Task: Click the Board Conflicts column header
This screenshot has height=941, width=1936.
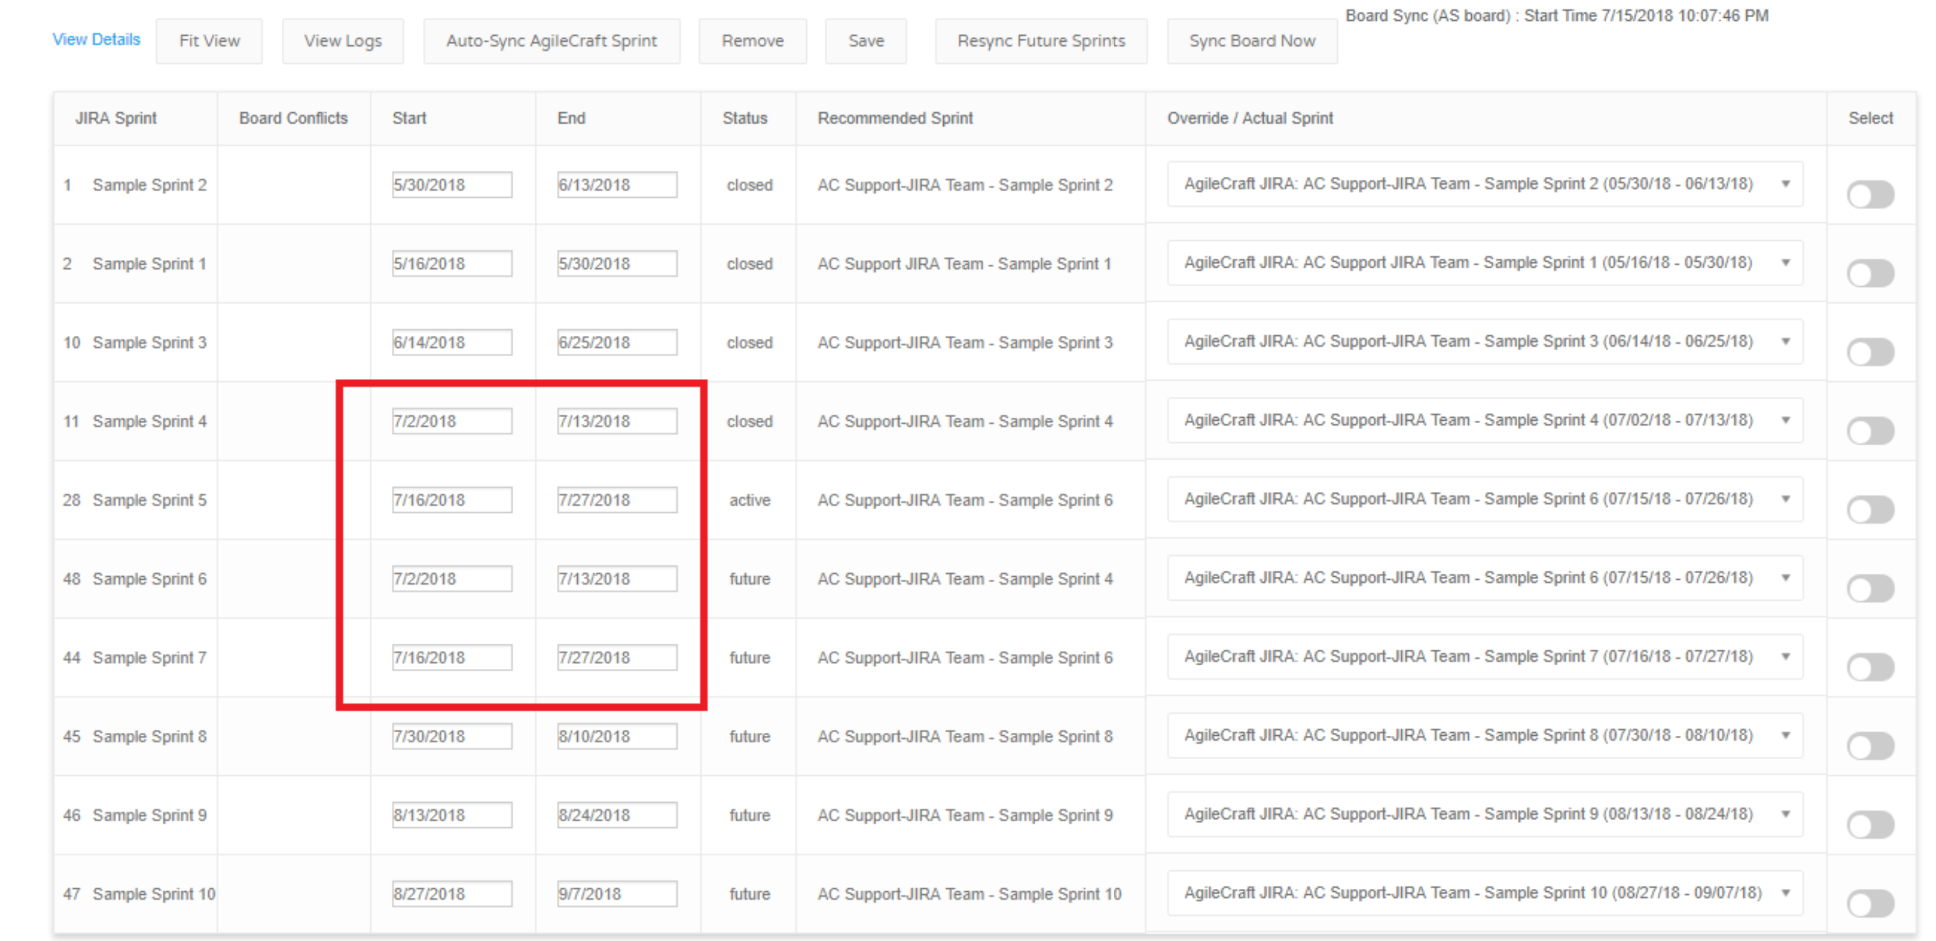Action: 293,118
